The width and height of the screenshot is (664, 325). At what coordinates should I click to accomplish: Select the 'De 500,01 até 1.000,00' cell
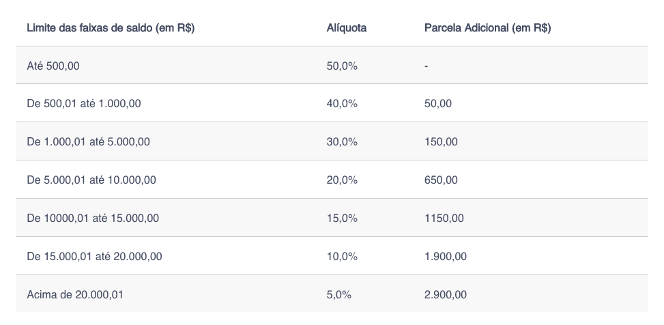pyautogui.click(x=84, y=104)
